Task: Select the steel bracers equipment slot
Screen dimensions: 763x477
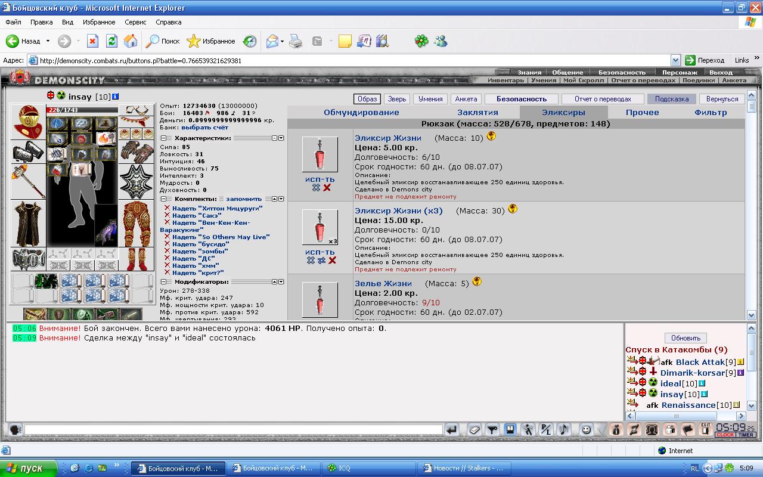Action: (x=28, y=151)
